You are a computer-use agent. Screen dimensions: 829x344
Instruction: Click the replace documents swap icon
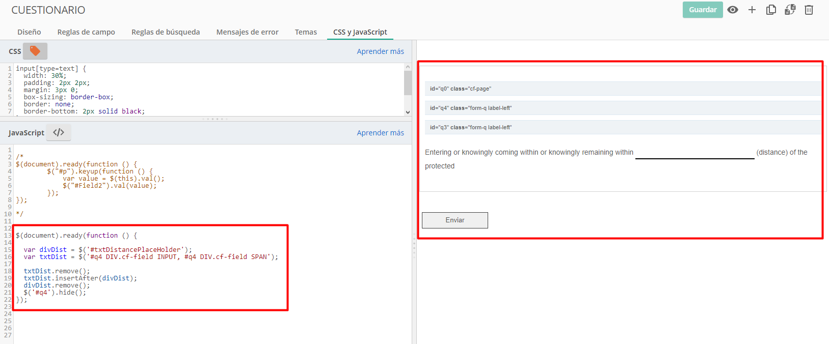click(x=790, y=10)
